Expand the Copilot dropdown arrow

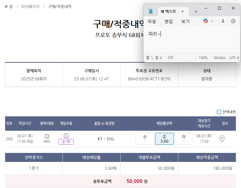pos(212,21)
